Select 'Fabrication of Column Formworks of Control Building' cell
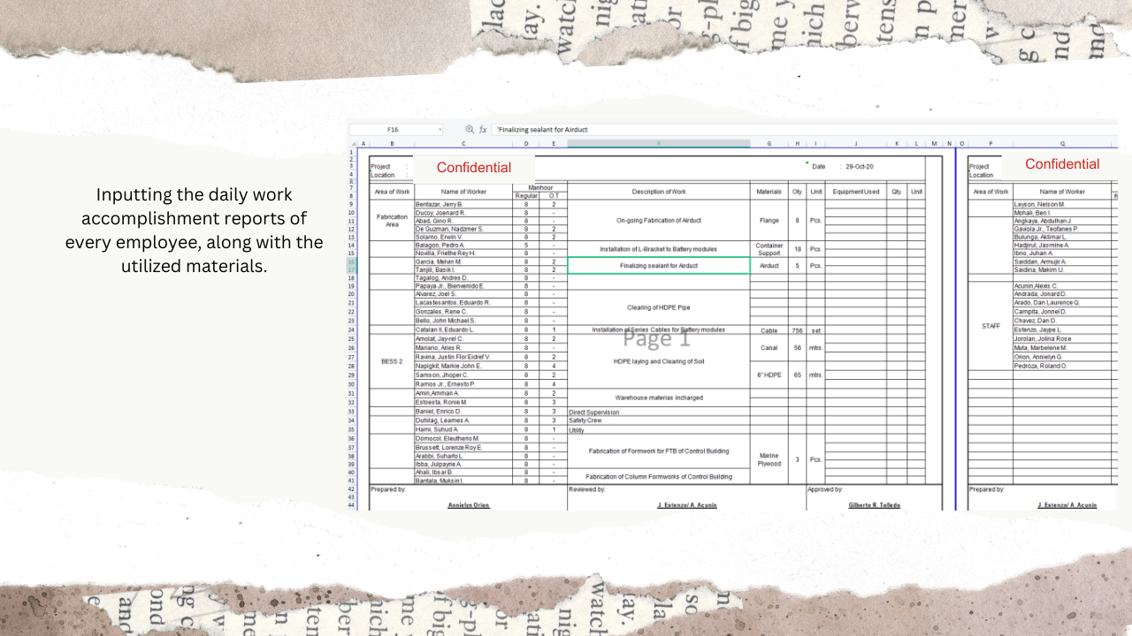The width and height of the screenshot is (1132, 636). click(659, 477)
